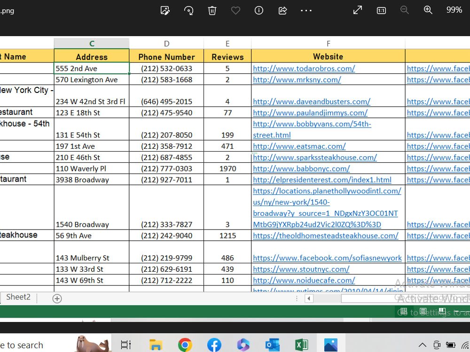Select the reviews cell showing 1215
This screenshot has height=352, width=470.
click(227, 236)
